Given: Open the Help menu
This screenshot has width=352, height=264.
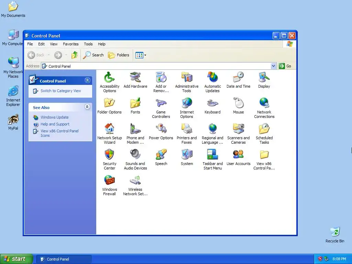Looking at the screenshot, I should (101, 44).
